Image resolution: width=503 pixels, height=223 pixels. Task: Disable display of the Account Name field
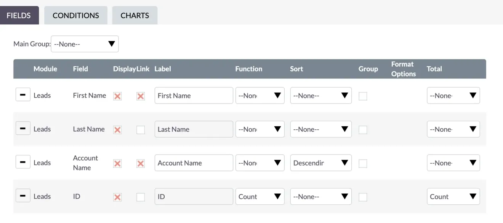point(117,163)
